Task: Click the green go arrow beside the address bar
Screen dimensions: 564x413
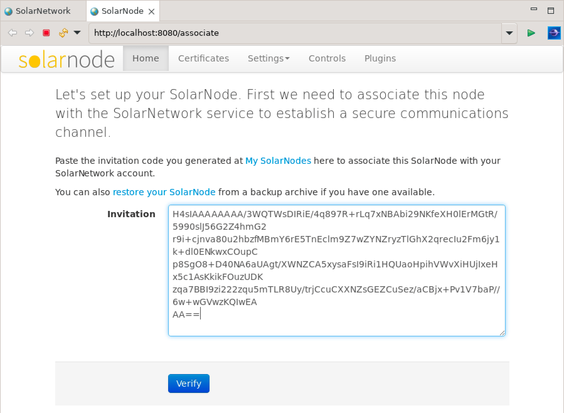Action: (x=531, y=33)
